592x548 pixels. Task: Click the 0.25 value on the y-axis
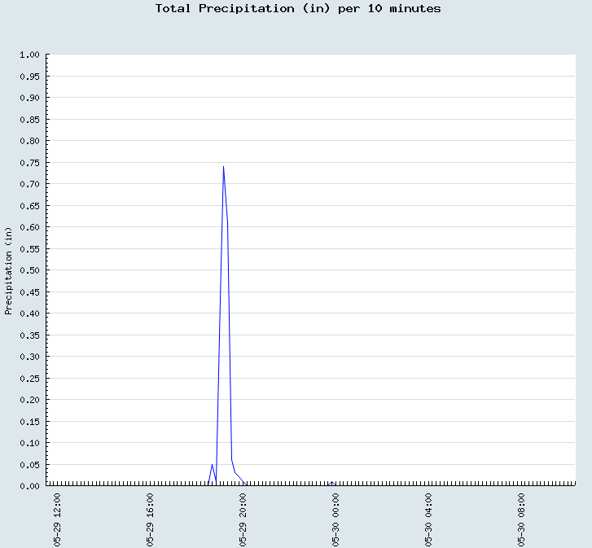(x=29, y=379)
